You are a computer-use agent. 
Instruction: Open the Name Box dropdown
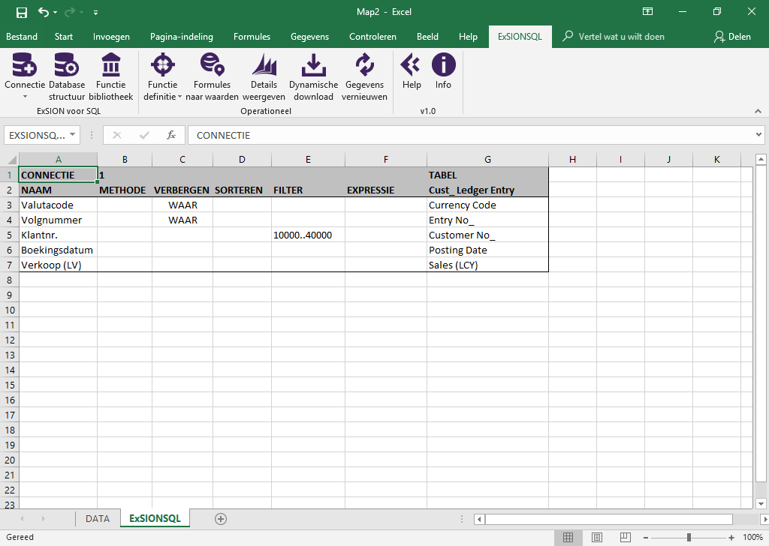click(72, 135)
